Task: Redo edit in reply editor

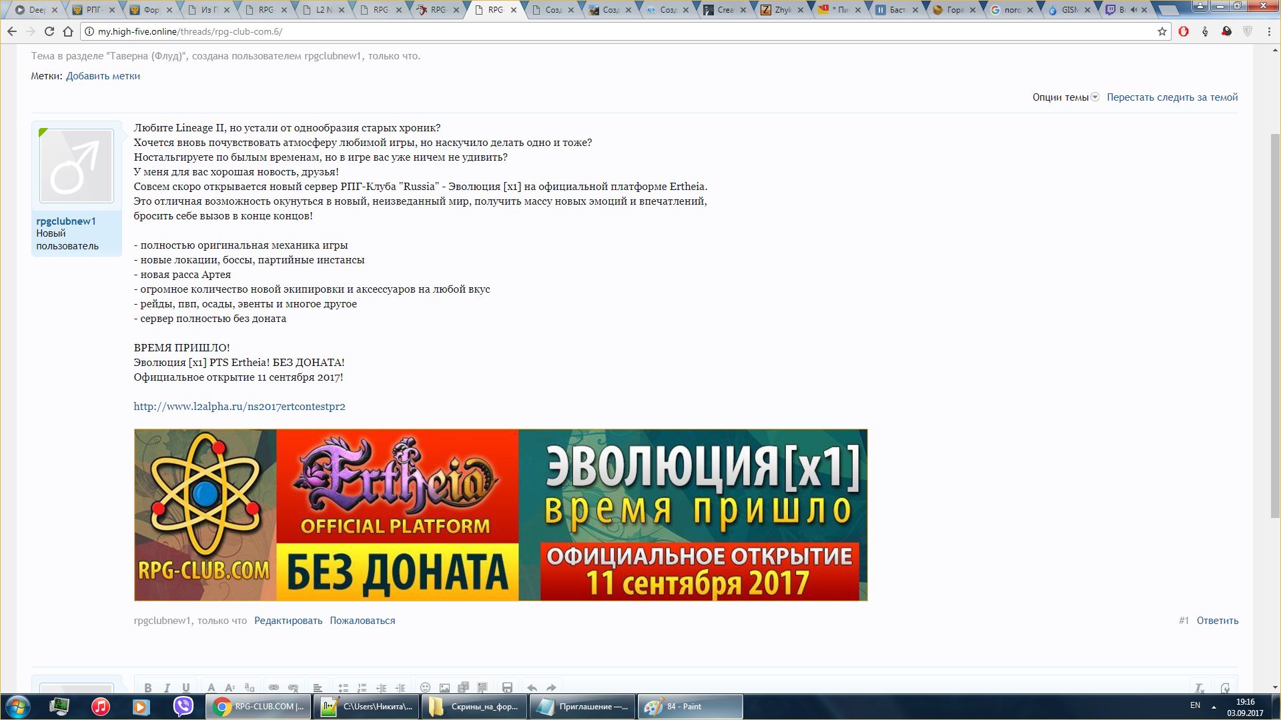Action: coord(551,687)
